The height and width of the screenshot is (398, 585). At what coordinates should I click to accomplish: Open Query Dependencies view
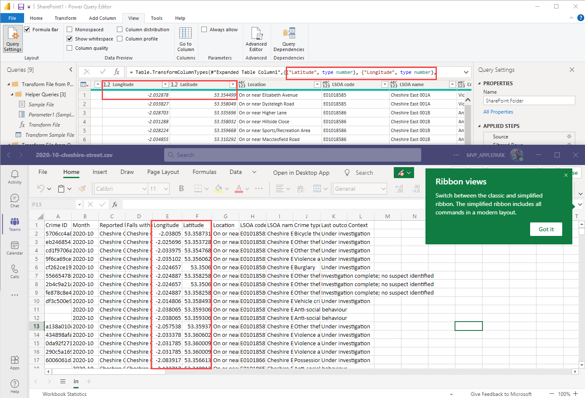click(x=289, y=39)
